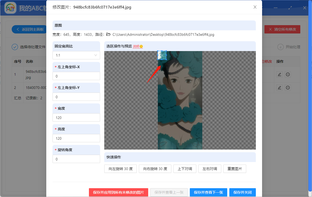The image size is (312, 197).
Task: Click the 旋转角度 input field
Action: pos(76,159)
